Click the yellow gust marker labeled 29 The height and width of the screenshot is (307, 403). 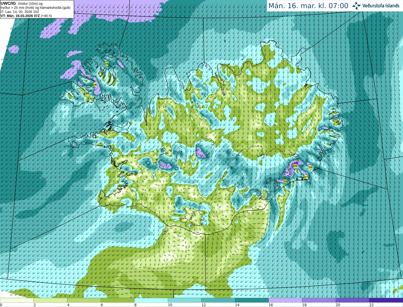pyautogui.click(x=295, y=166)
